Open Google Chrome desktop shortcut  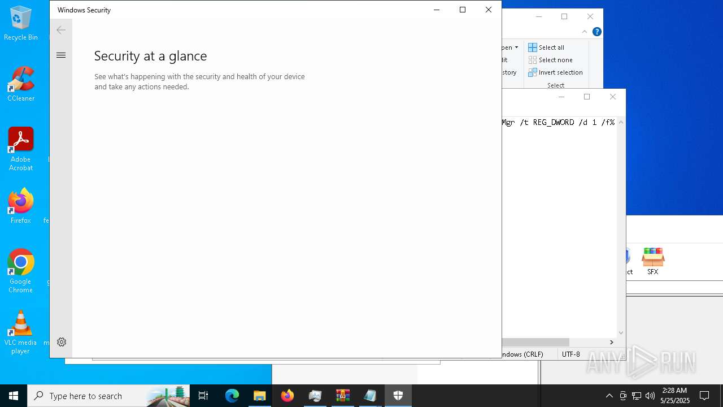pos(21,271)
